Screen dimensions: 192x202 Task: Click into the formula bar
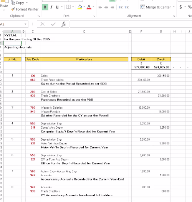coord(131,24)
